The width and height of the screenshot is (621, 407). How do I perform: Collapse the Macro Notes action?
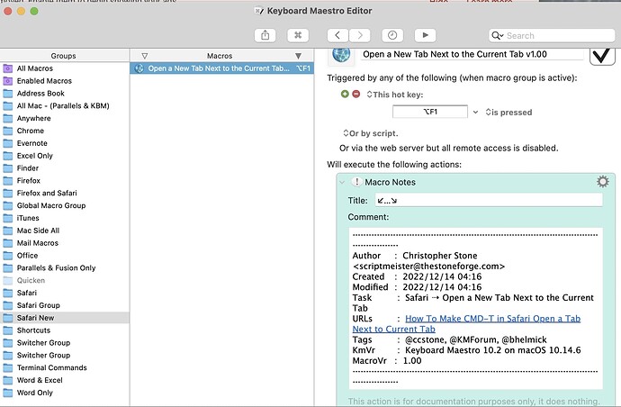(342, 183)
